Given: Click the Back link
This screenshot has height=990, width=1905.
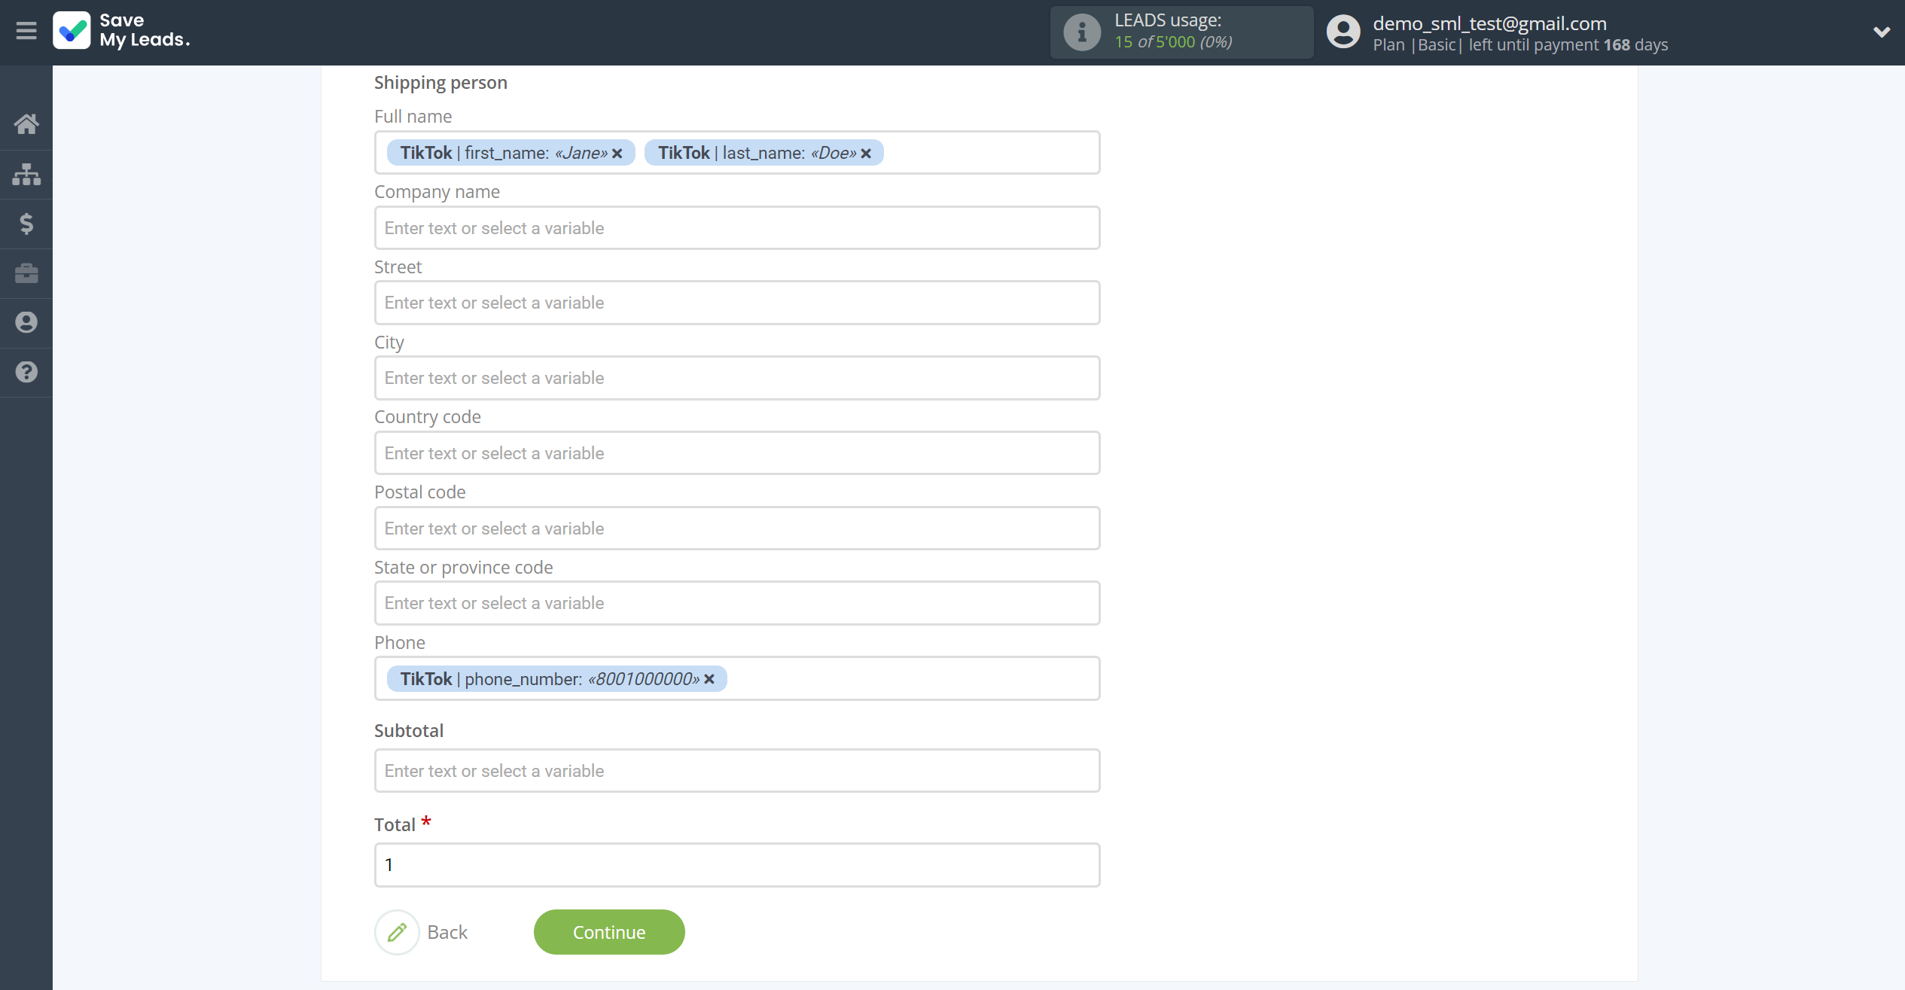Looking at the screenshot, I should (447, 932).
